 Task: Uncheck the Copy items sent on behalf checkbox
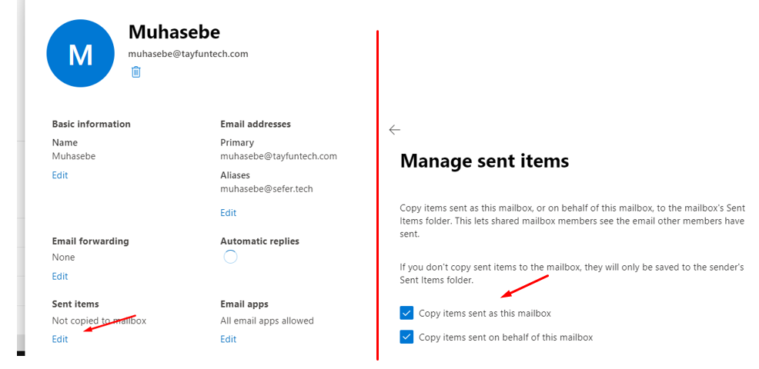pos(407,337)
